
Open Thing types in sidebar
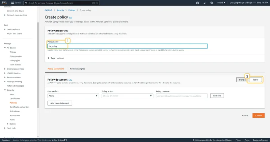coord(15,61)
